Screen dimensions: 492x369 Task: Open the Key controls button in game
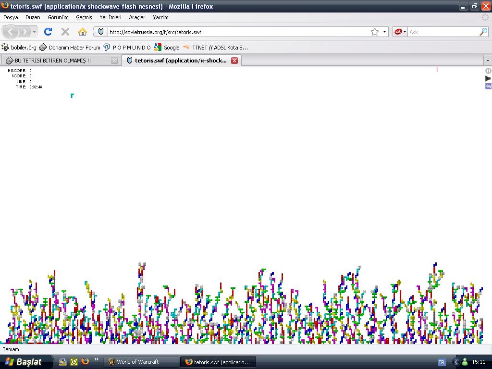click(x=488, y=86)
